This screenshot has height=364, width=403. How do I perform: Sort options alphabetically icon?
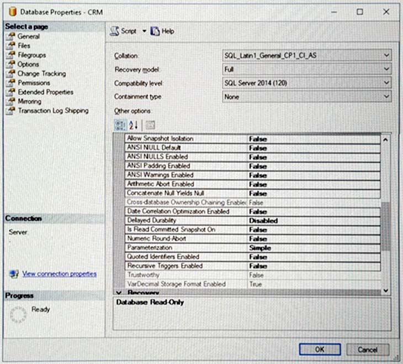(x=134, y=125)
